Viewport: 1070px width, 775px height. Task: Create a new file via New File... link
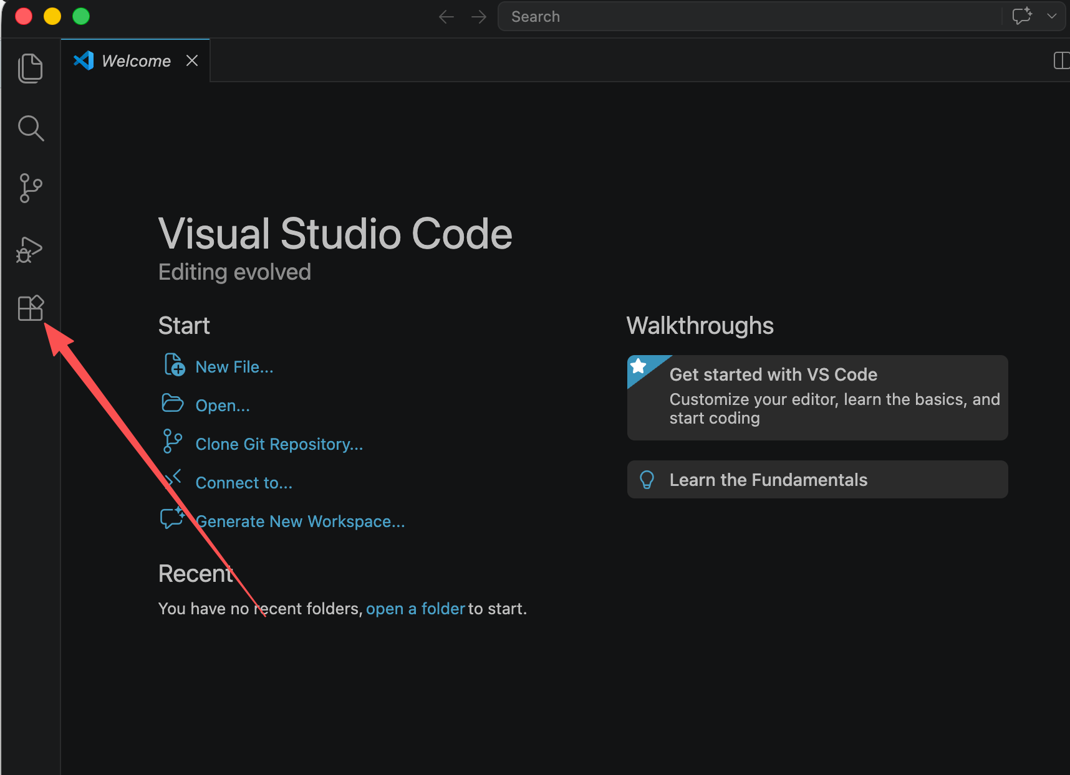pyautogui.click(x=234, y=367)
